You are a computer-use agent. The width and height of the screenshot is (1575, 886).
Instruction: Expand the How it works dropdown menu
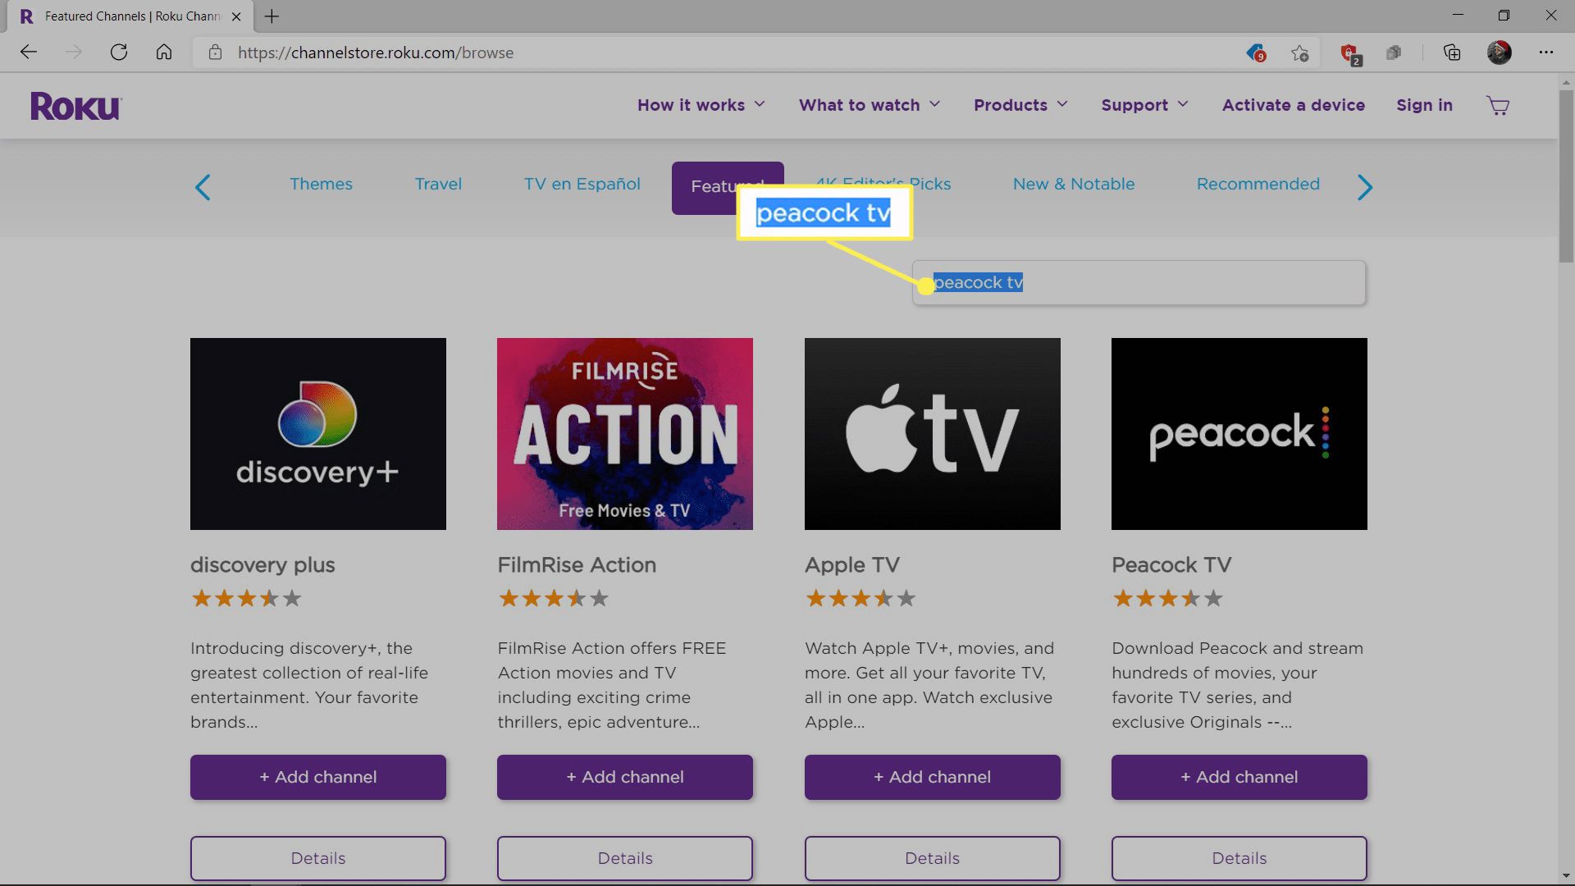coord(700,105)
